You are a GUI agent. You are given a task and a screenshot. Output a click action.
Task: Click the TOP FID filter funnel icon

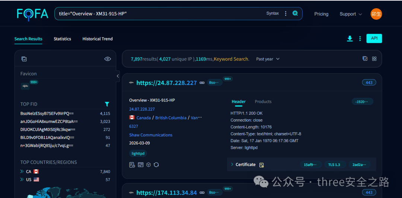pyautogui.click(x=107, y=104)
